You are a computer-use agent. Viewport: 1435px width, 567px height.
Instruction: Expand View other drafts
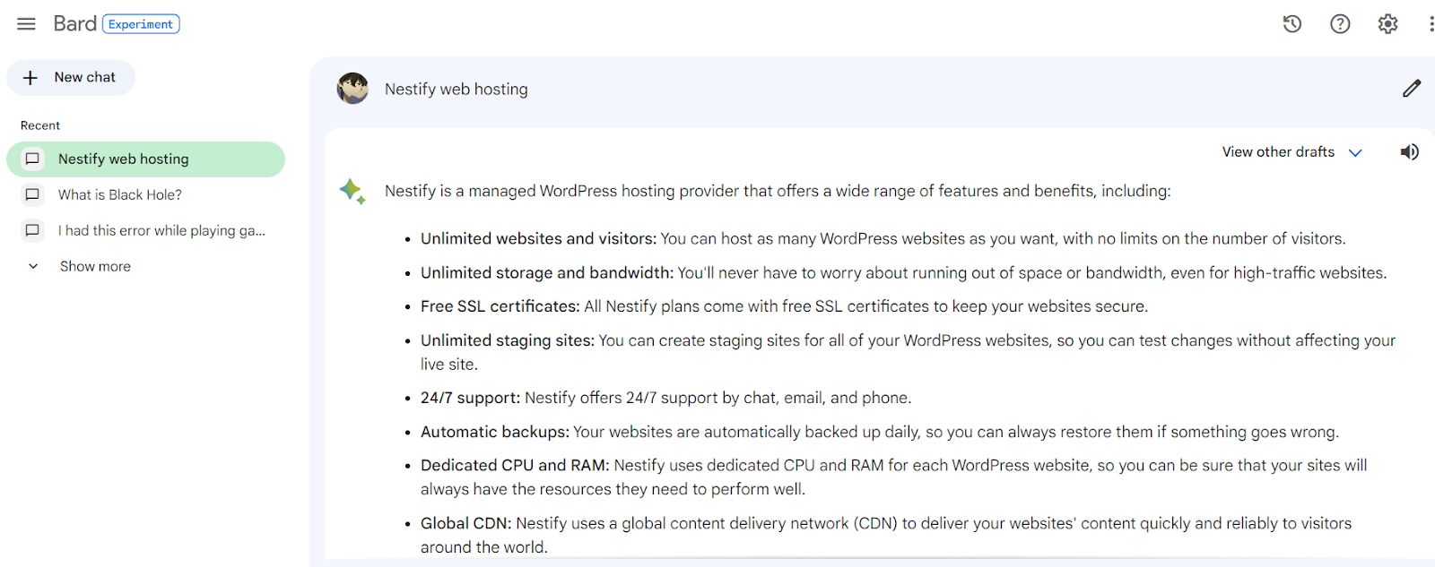point(1291,152)
